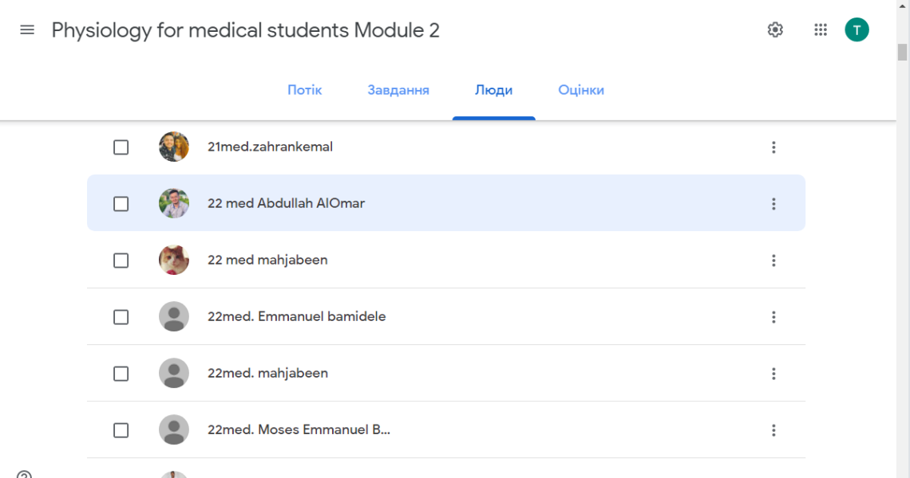Open three-dot menu for 22med. Emmanuel bamidele

(773, 317)
